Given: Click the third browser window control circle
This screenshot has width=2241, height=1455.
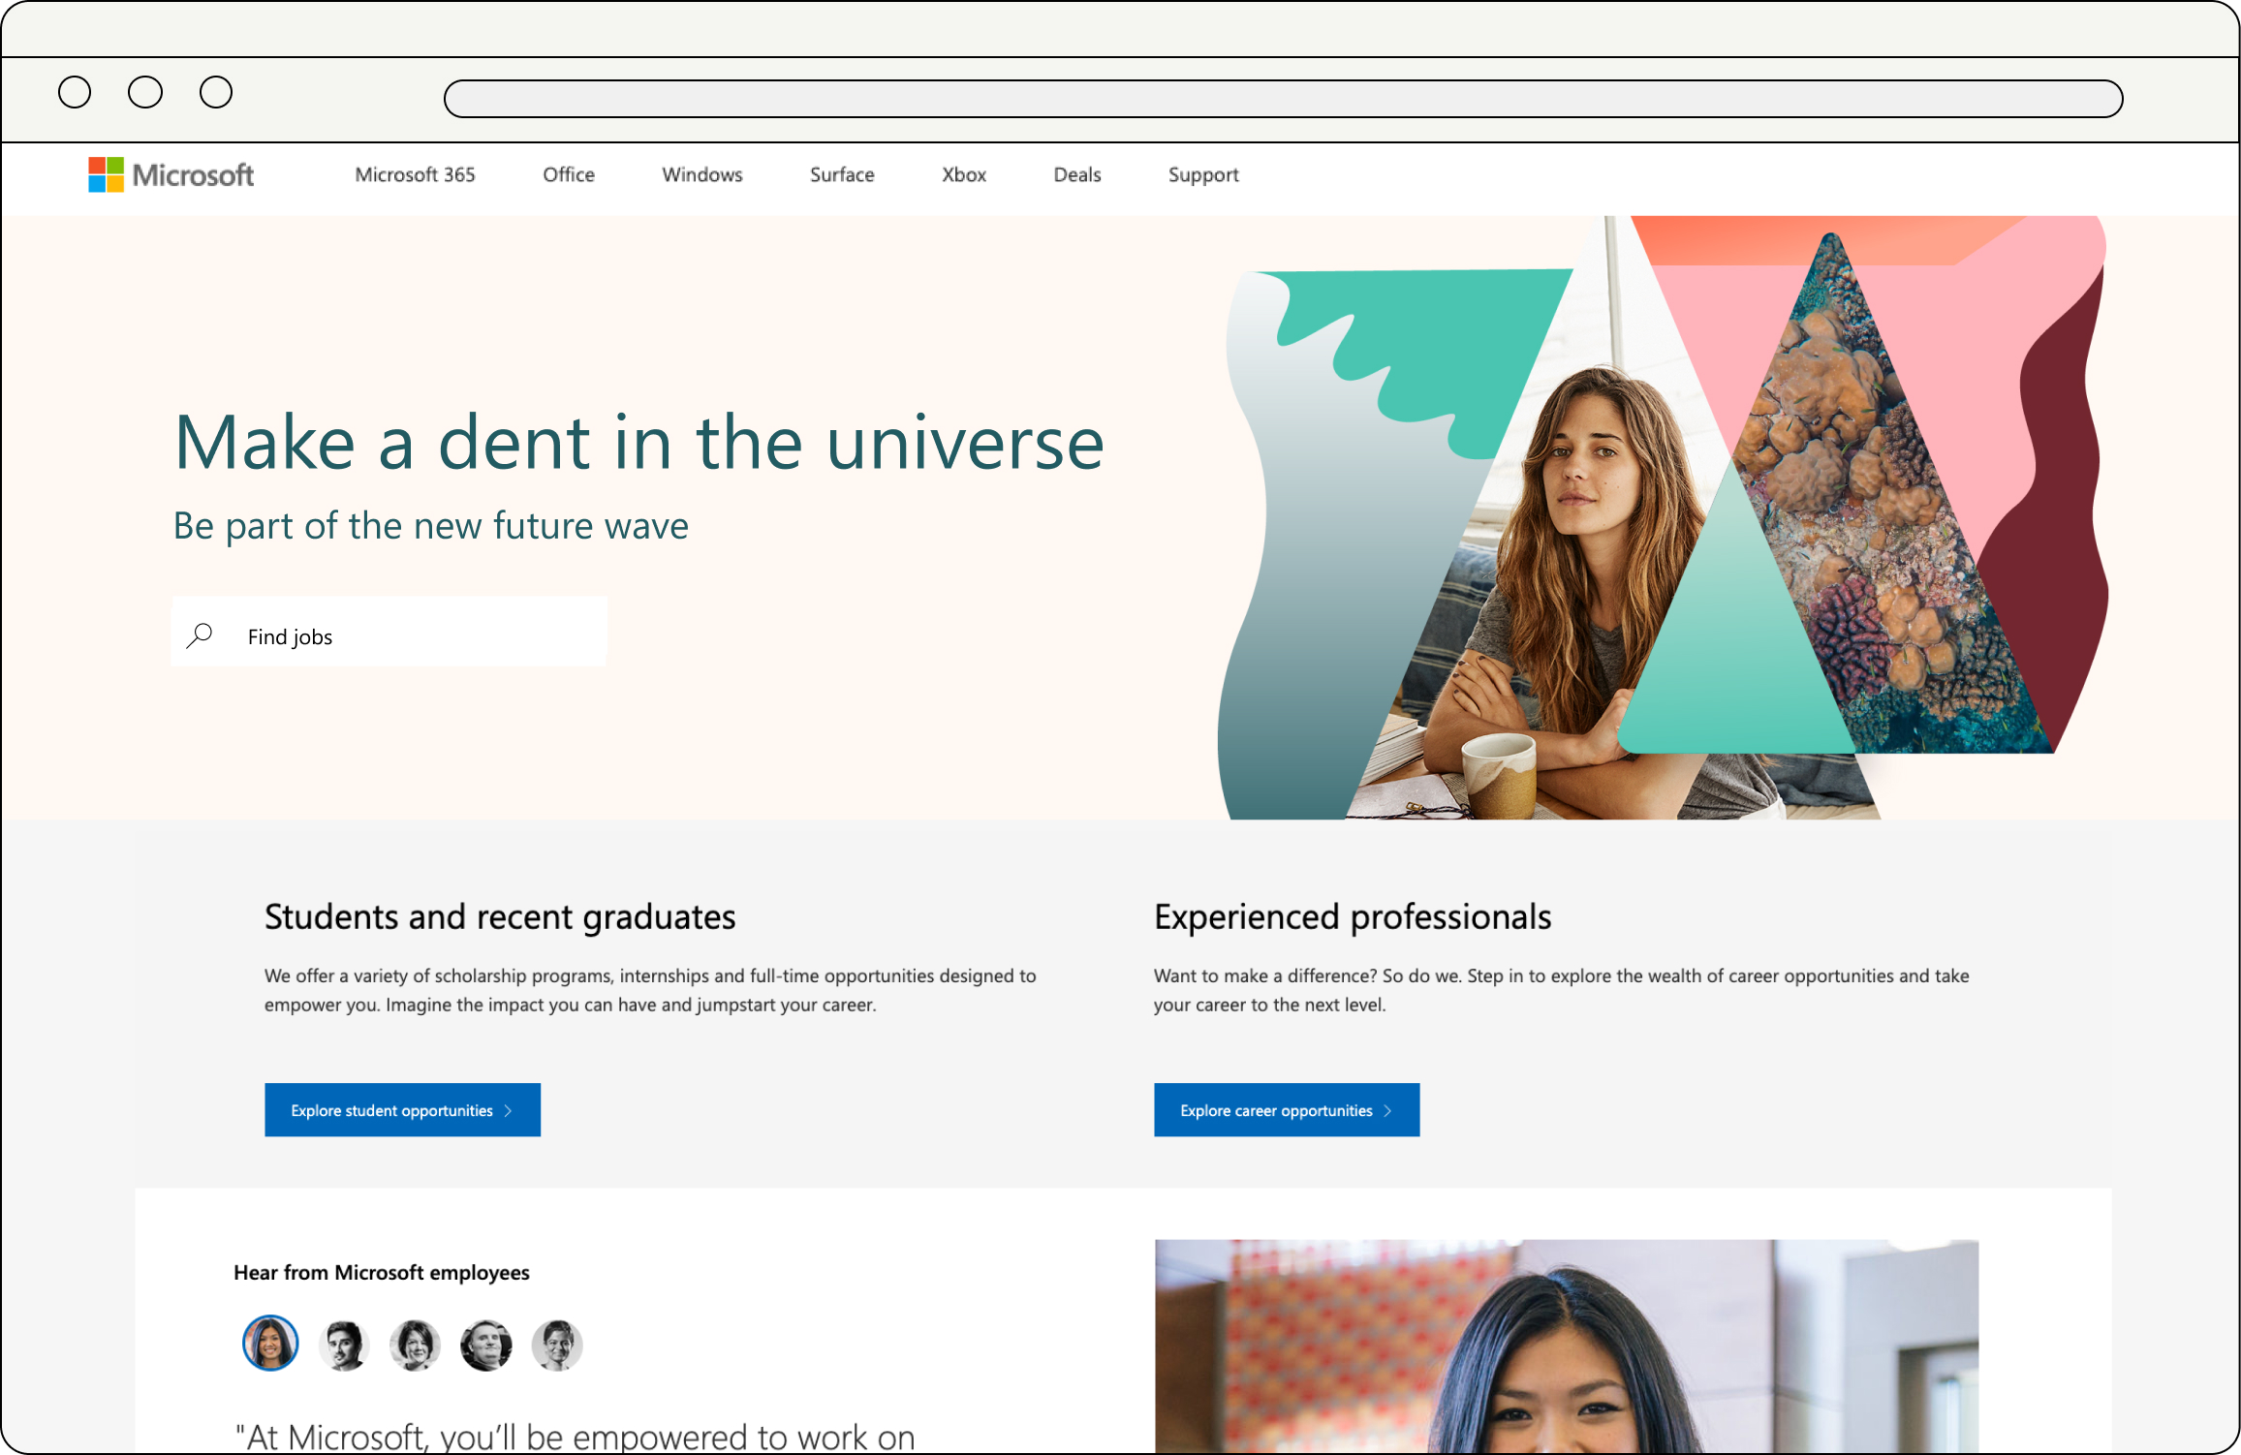Looking at the screenshot, I should coord(216,92).
